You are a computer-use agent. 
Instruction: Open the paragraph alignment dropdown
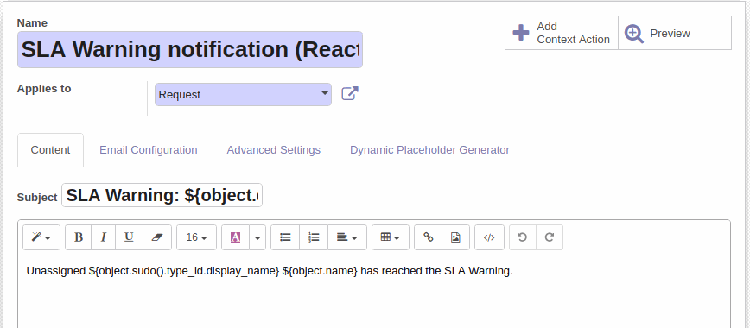[347, 237]
